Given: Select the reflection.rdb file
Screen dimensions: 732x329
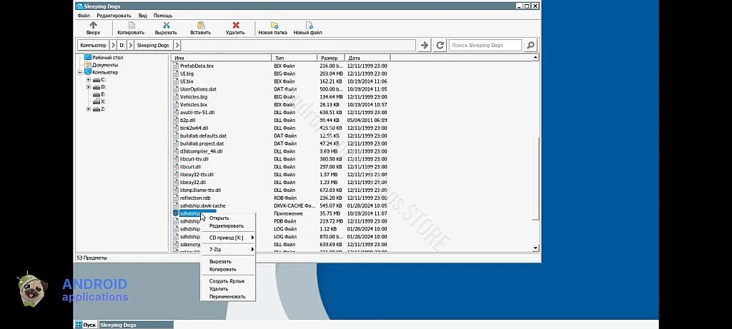Looking at the screenshot, I should pyautogui.click(x=195, y=198).
